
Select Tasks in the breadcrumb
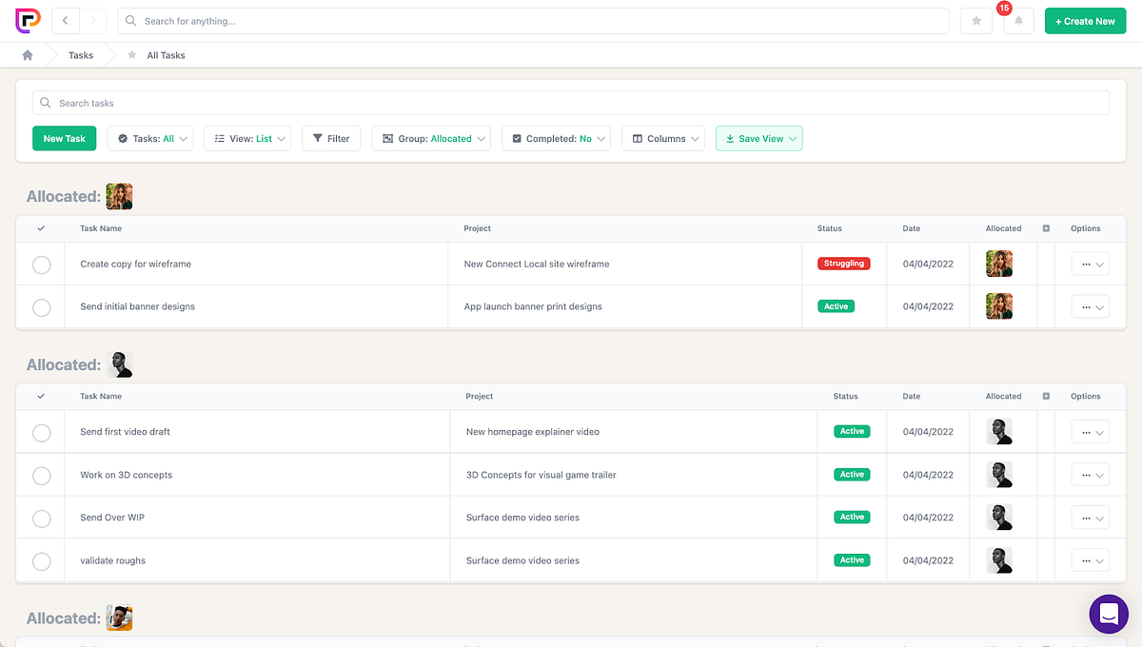81,55
